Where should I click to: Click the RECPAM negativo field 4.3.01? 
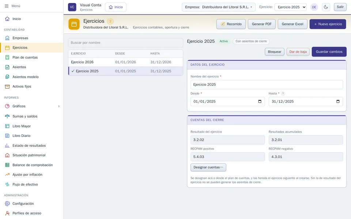[306, 157]
